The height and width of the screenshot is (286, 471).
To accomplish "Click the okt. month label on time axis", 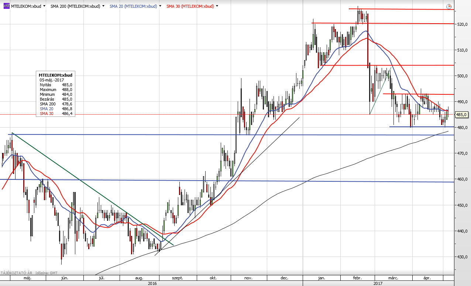I will point(213,278).
